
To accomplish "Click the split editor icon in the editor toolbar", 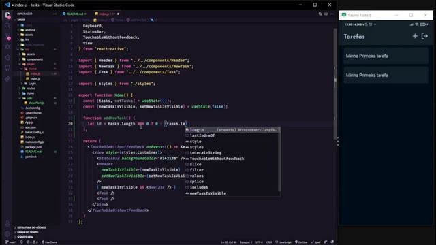I will [326, 14].
